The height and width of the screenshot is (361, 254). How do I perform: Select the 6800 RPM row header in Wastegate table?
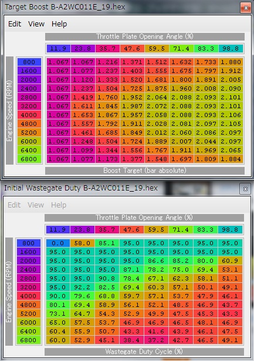click(29, 340)
